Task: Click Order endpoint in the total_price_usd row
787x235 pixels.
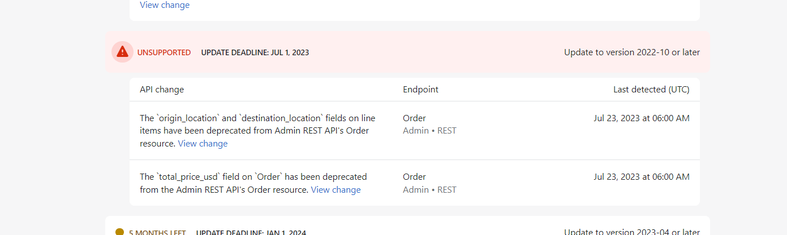Action: pyautogui.click(x=414, y=177)
